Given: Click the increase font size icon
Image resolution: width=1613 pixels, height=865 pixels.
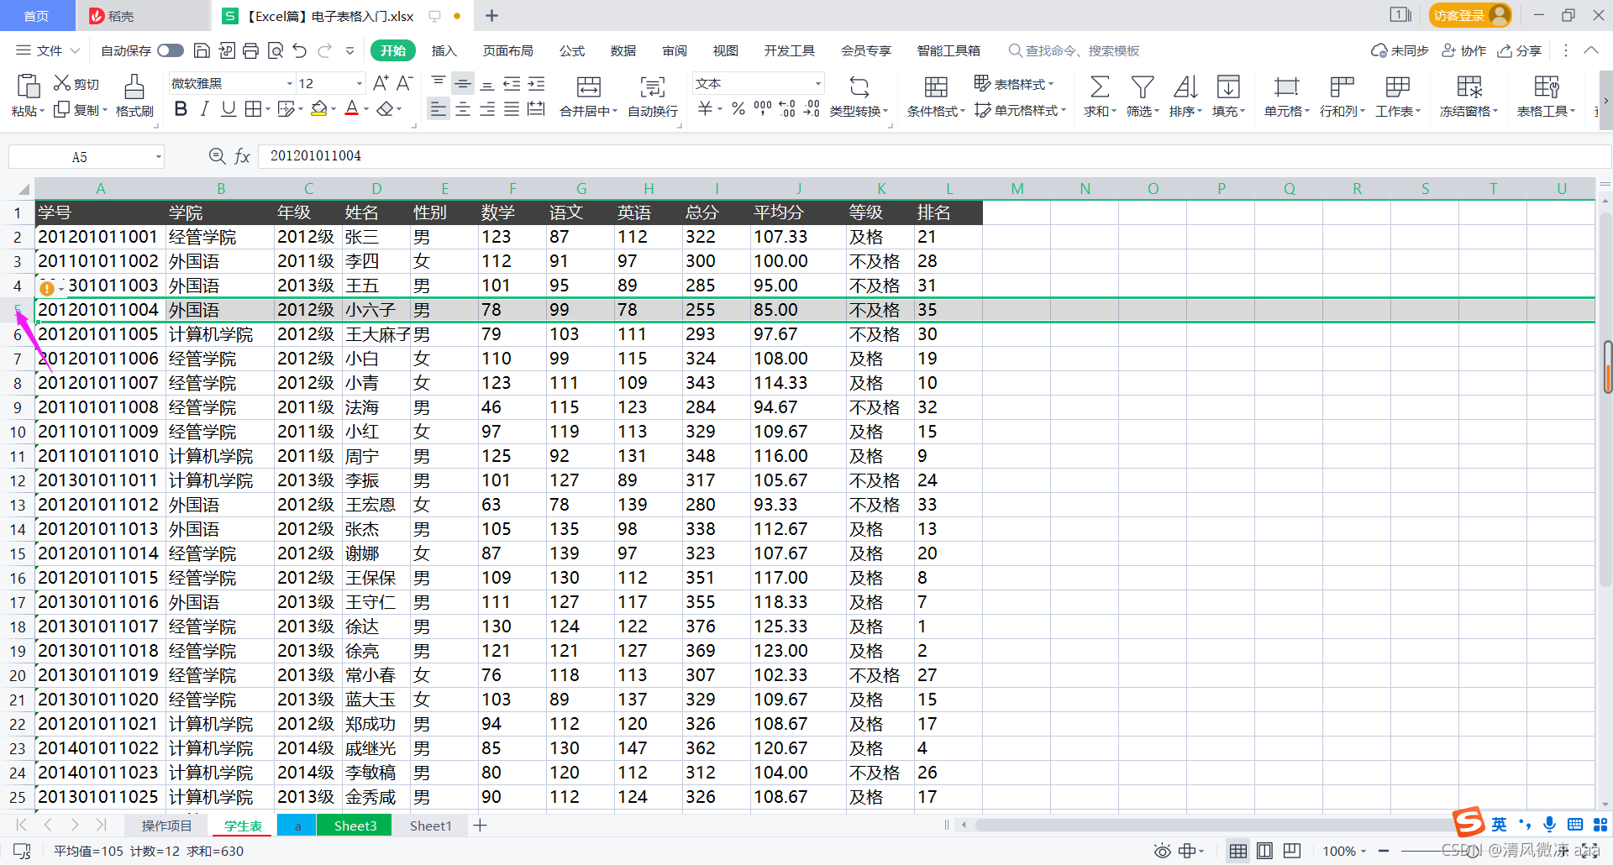Looking at the screenshot, I should point(381,83).
